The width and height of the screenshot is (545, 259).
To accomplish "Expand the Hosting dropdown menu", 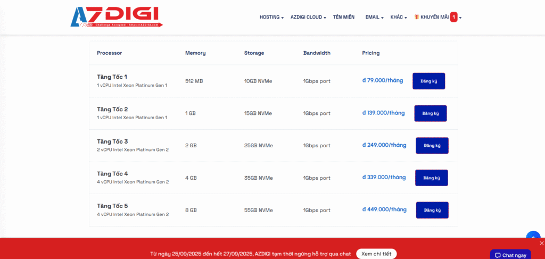I will click(x=271, y=17).
